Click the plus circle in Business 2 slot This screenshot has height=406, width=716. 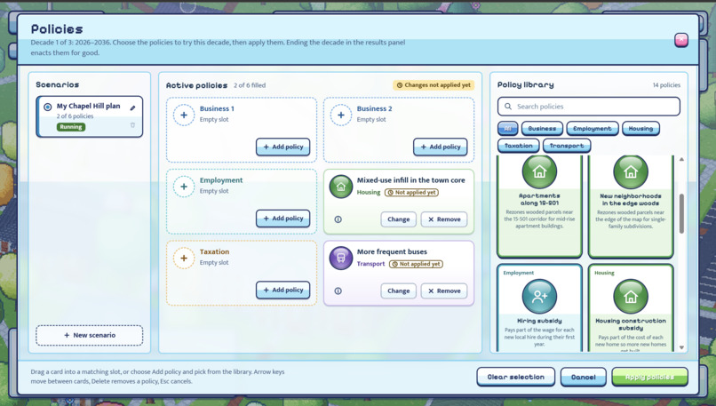click(341, 115)
